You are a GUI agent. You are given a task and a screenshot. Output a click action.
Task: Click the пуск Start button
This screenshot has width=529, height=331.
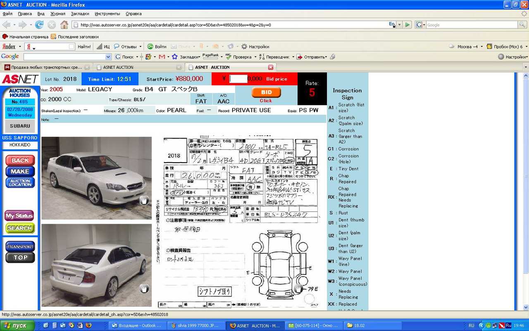coord(17,326)
